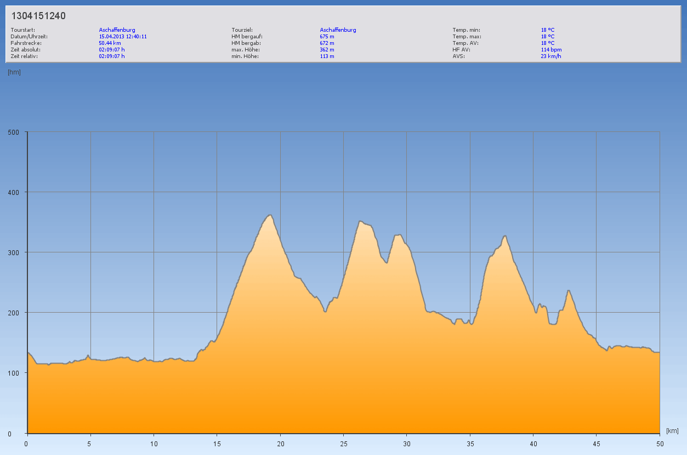Select the HF AV value 114 bpm
Screen dimensions: 687x455
[551, 49]
